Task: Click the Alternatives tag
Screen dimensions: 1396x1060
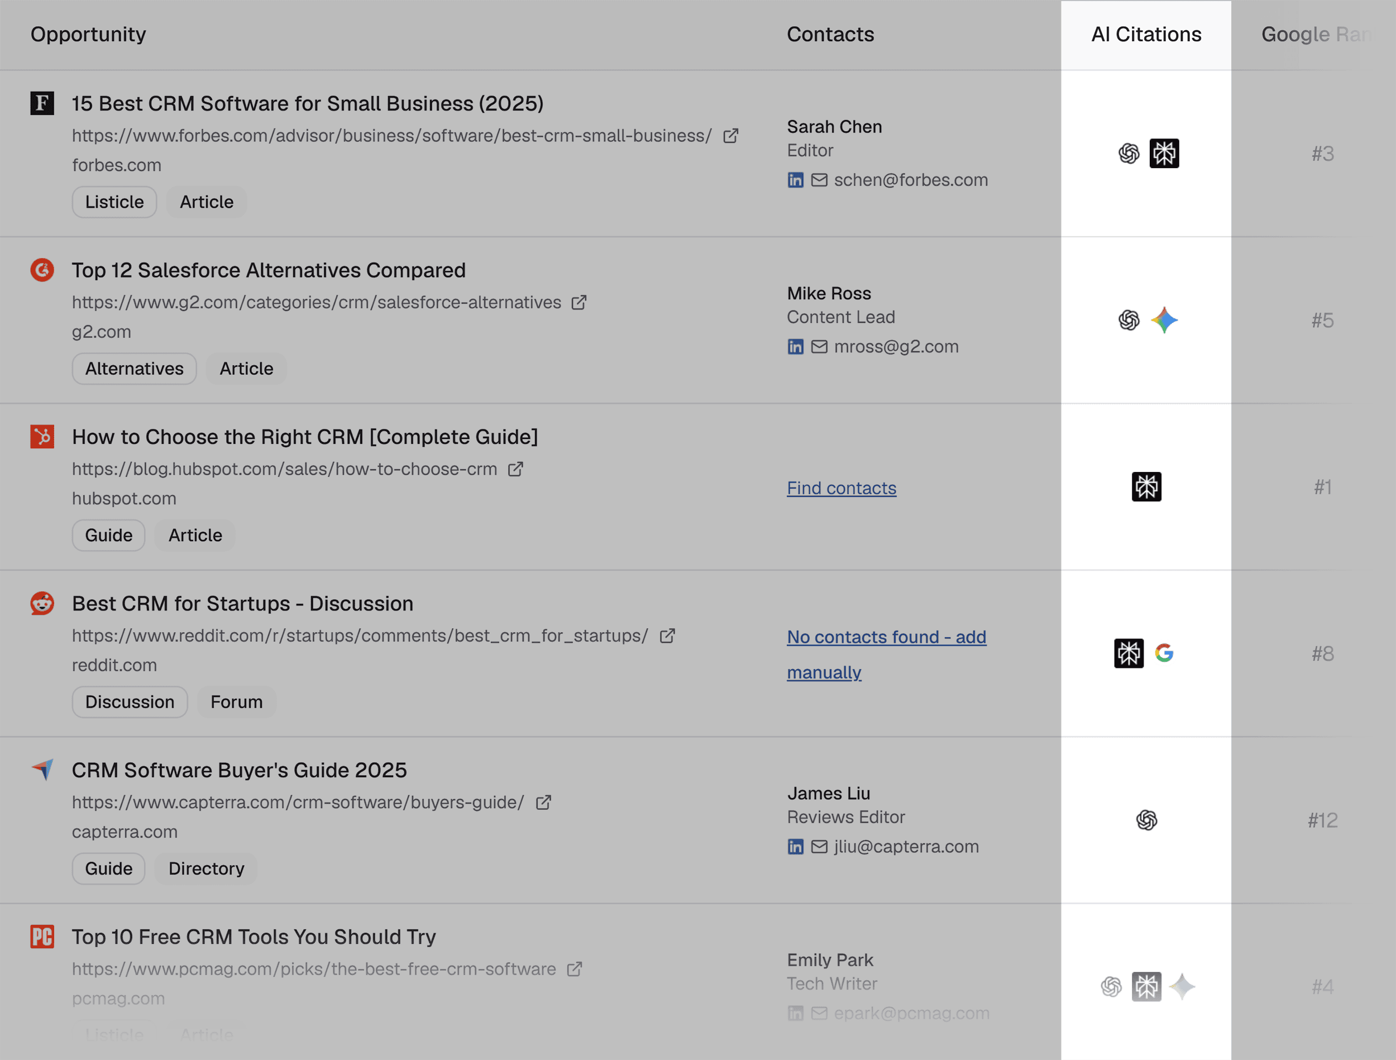Action: [x=135, y=369]
